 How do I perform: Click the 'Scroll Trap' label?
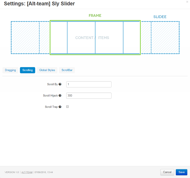coord(51,107)
